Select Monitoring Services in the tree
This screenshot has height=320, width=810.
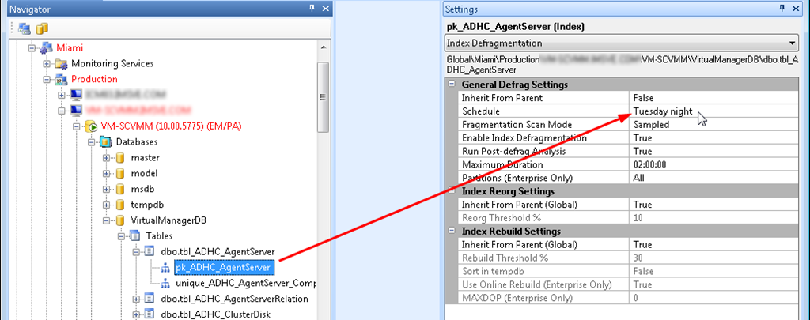112,64
